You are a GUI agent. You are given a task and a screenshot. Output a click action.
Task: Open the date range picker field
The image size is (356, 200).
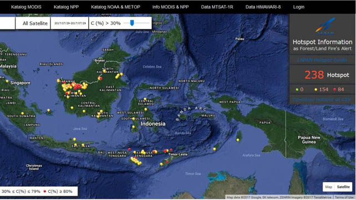pyautogui.click(x=70, y=23)
